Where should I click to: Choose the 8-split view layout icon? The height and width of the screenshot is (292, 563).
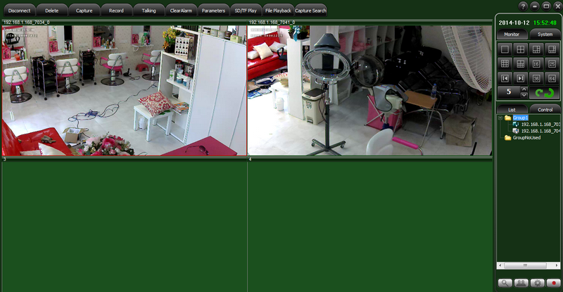pos(552,49)
